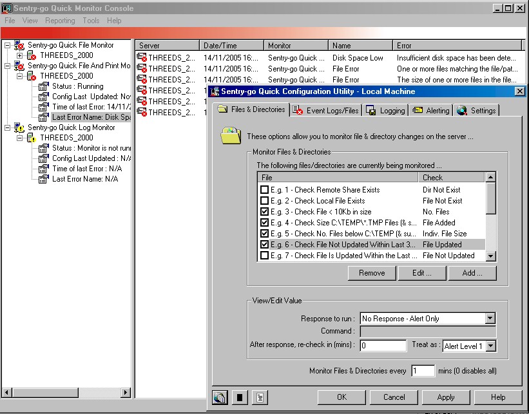Click the monitored files list scrollbar down arrow
The height and width of the screenshot is (414, 529).
pyautogui.click(x=490, y=256)
